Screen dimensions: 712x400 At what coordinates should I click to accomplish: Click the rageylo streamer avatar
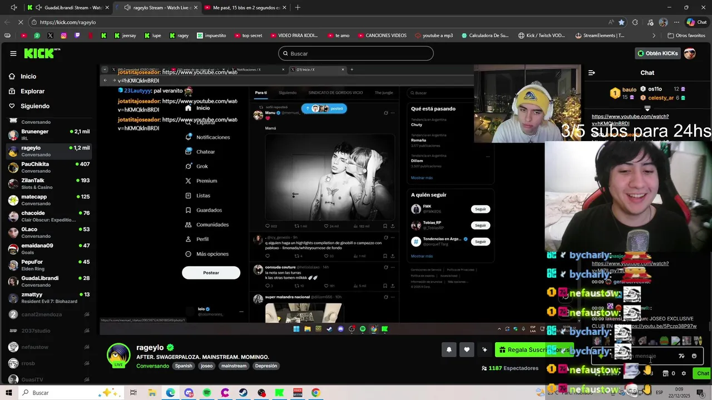coord(118,356)
